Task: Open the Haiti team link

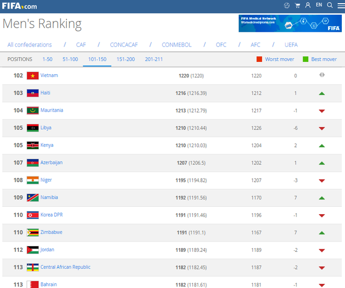Action: pos(45,93)
